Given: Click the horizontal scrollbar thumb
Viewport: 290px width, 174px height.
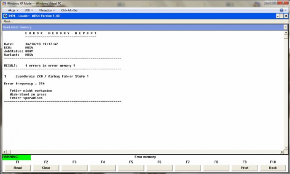Looking at the screenshot, I should point(8,152).
